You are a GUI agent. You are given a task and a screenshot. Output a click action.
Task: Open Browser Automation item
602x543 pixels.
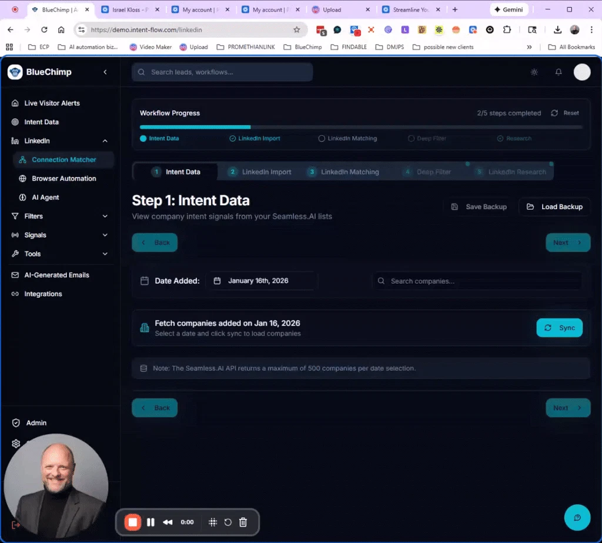[63, 179]
